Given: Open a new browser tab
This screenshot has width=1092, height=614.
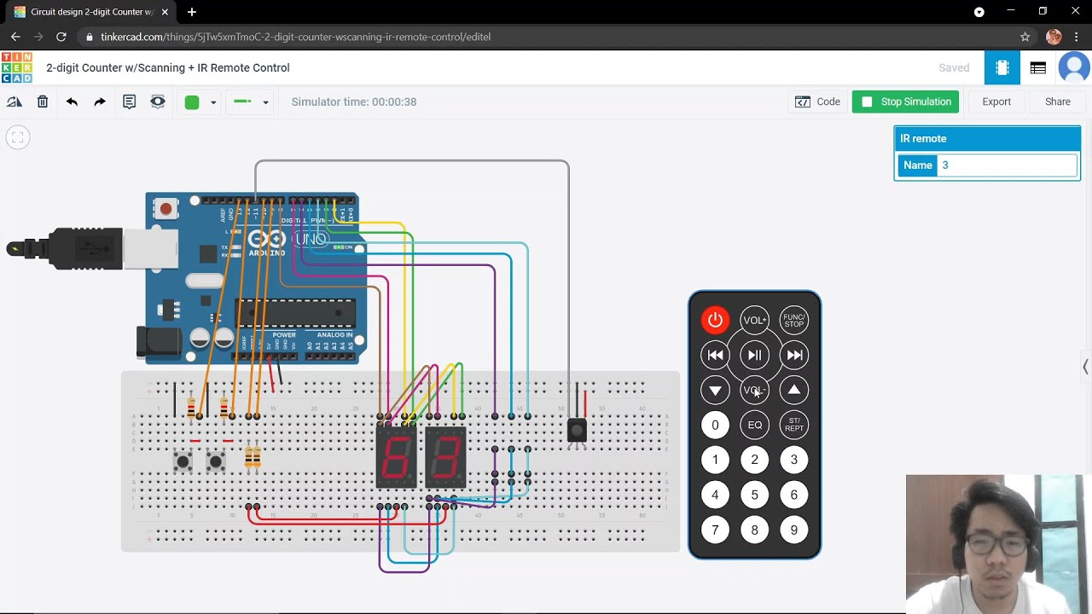Looking at the screenshot, I should (x=192, y=12).
